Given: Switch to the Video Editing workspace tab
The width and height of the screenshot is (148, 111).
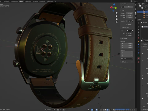Looking at the screenshot, I should [50, 2].
